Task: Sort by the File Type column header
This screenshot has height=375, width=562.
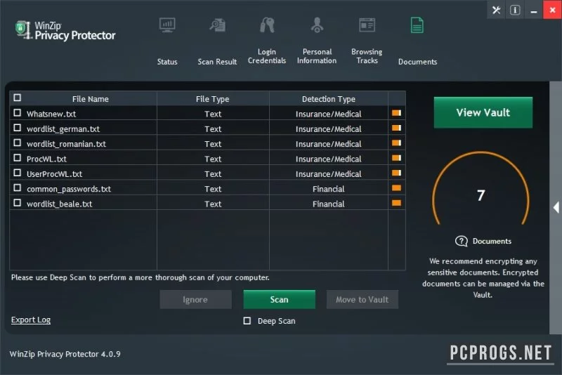Action: point(213,99)
